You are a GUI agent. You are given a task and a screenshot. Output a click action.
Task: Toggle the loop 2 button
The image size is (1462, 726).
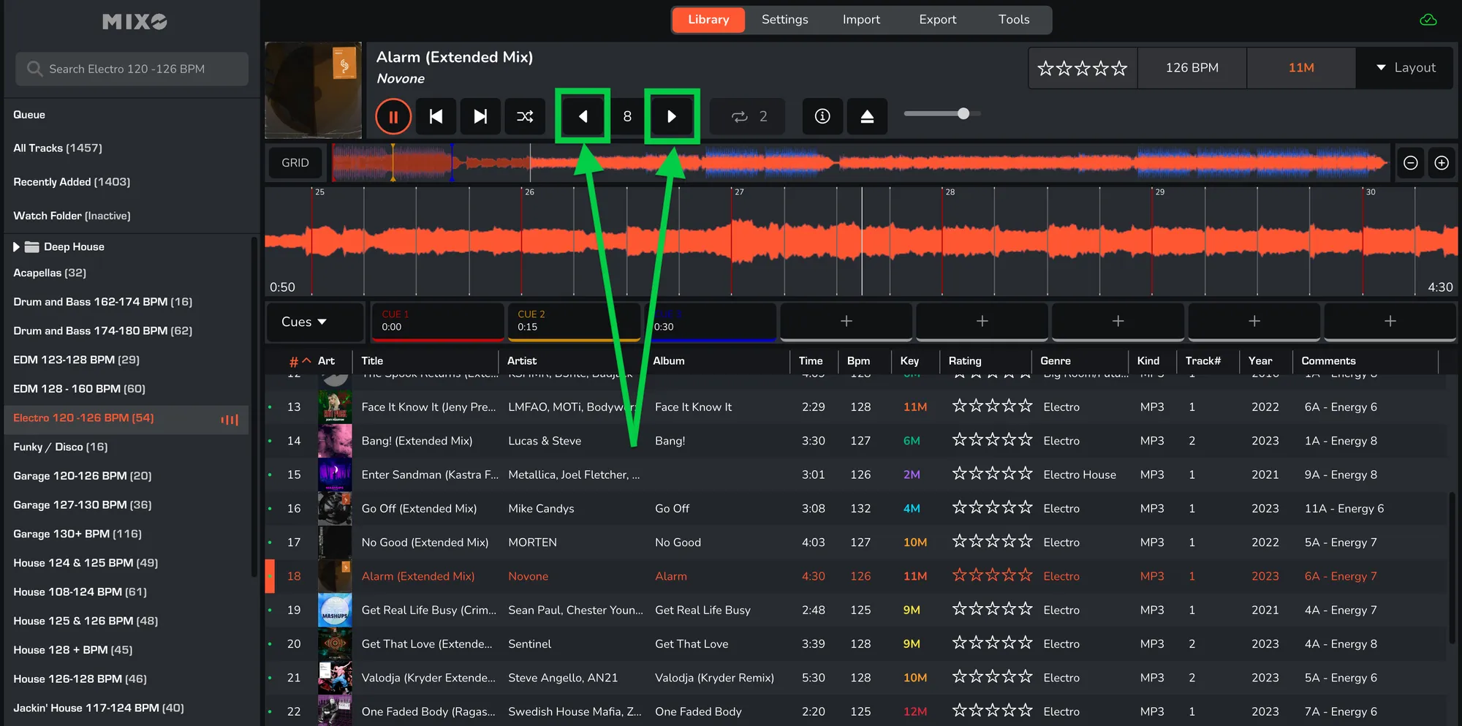point(748,116)
